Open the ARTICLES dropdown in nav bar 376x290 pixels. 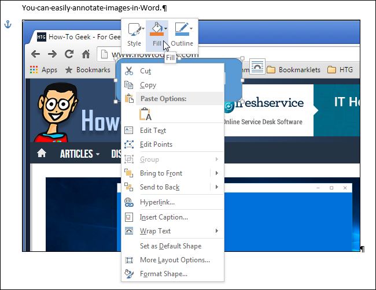80,154
